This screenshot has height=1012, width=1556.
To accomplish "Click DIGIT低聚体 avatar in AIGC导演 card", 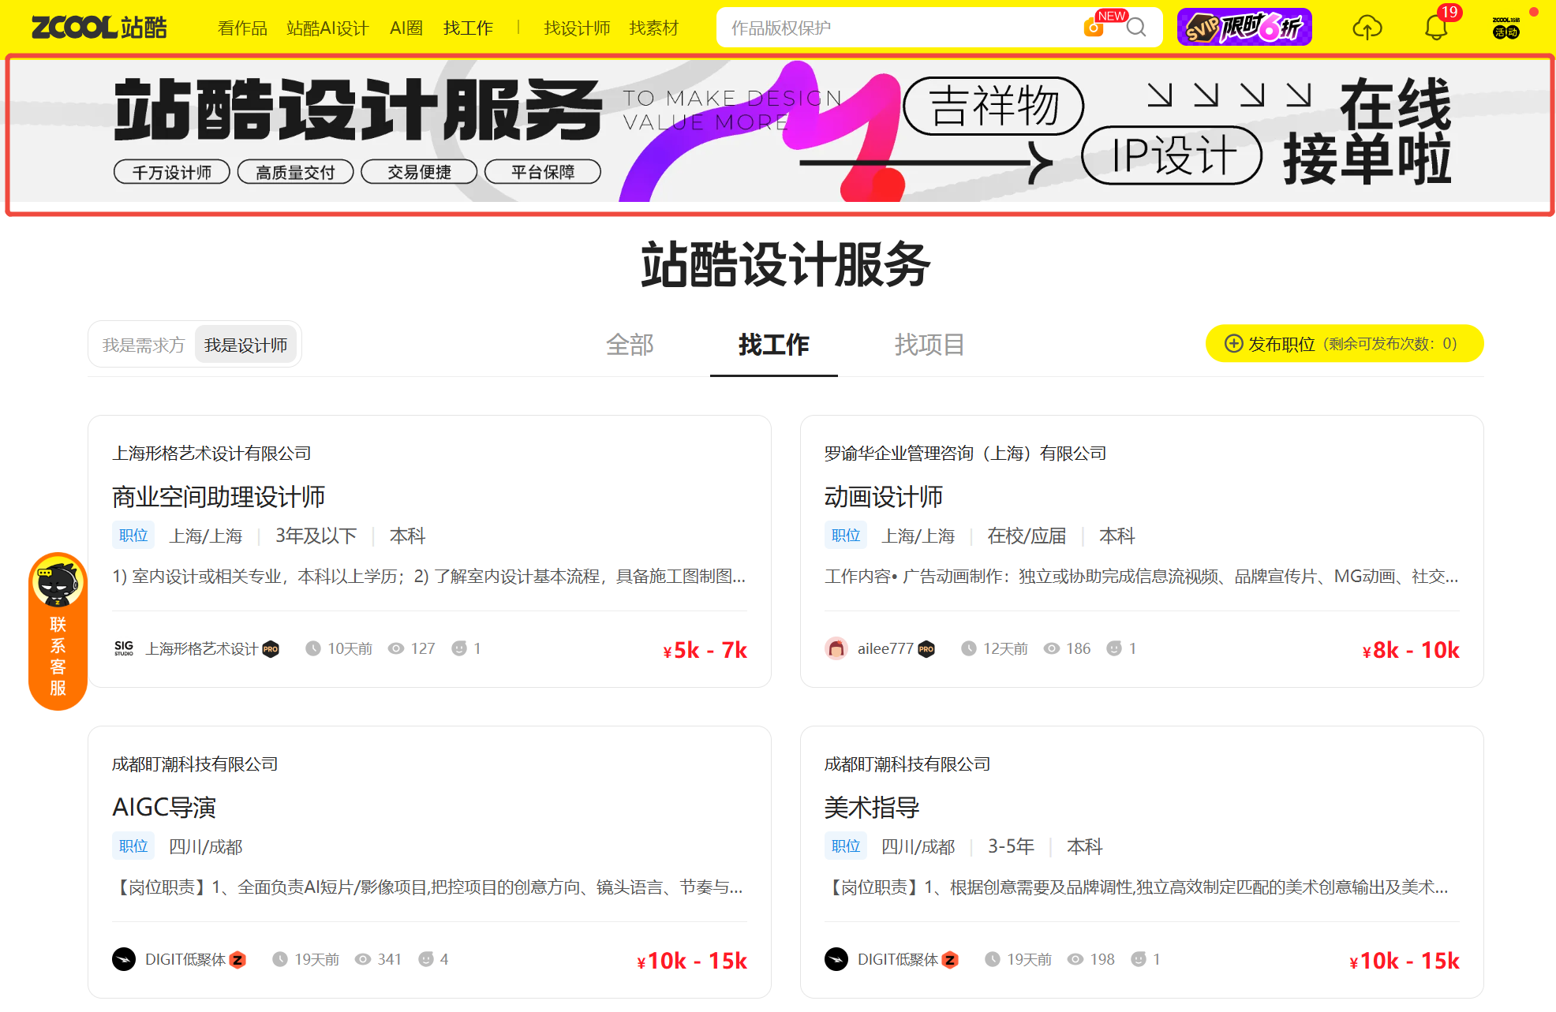I will (124, 959).
